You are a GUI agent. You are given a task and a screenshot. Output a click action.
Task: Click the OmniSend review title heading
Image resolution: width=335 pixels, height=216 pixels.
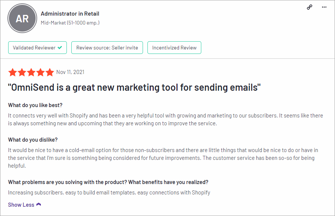click(134, 87)
